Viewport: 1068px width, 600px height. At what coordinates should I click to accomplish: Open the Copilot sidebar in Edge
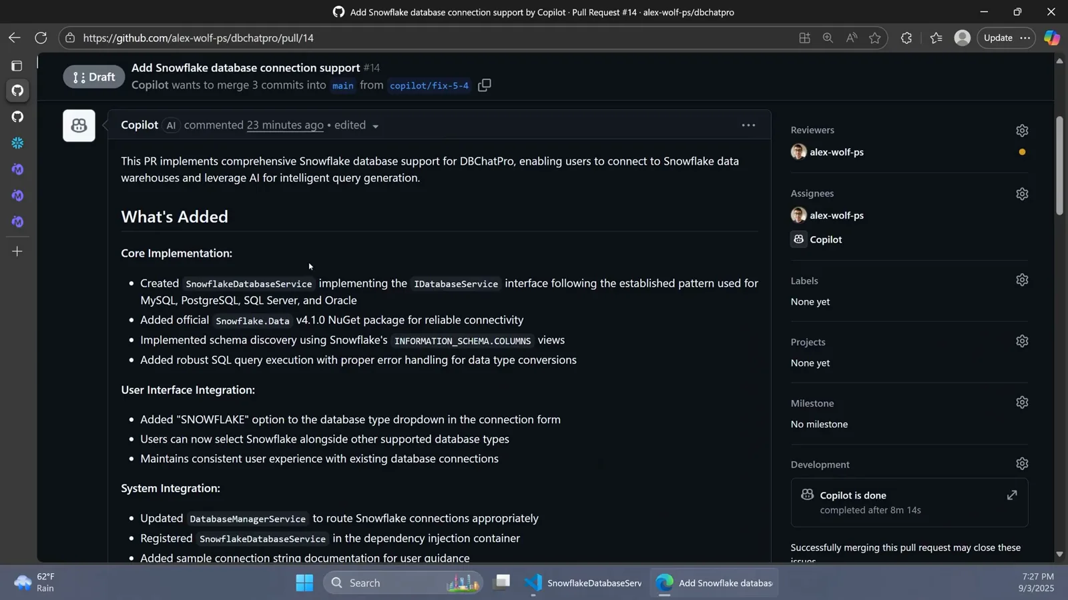[x=1052, y=38]
